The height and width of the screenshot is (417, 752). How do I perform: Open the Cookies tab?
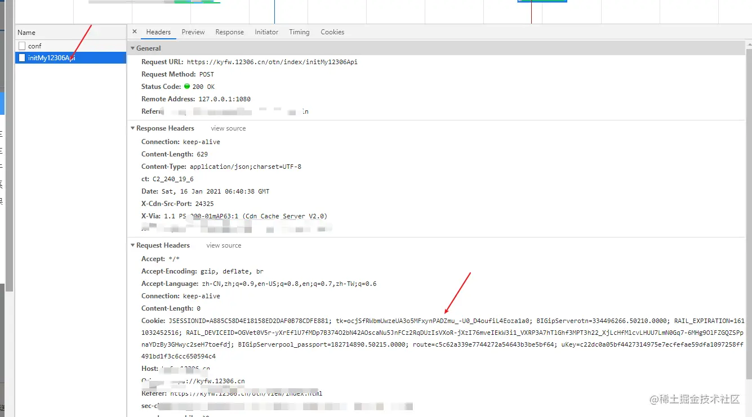[332, 32]
